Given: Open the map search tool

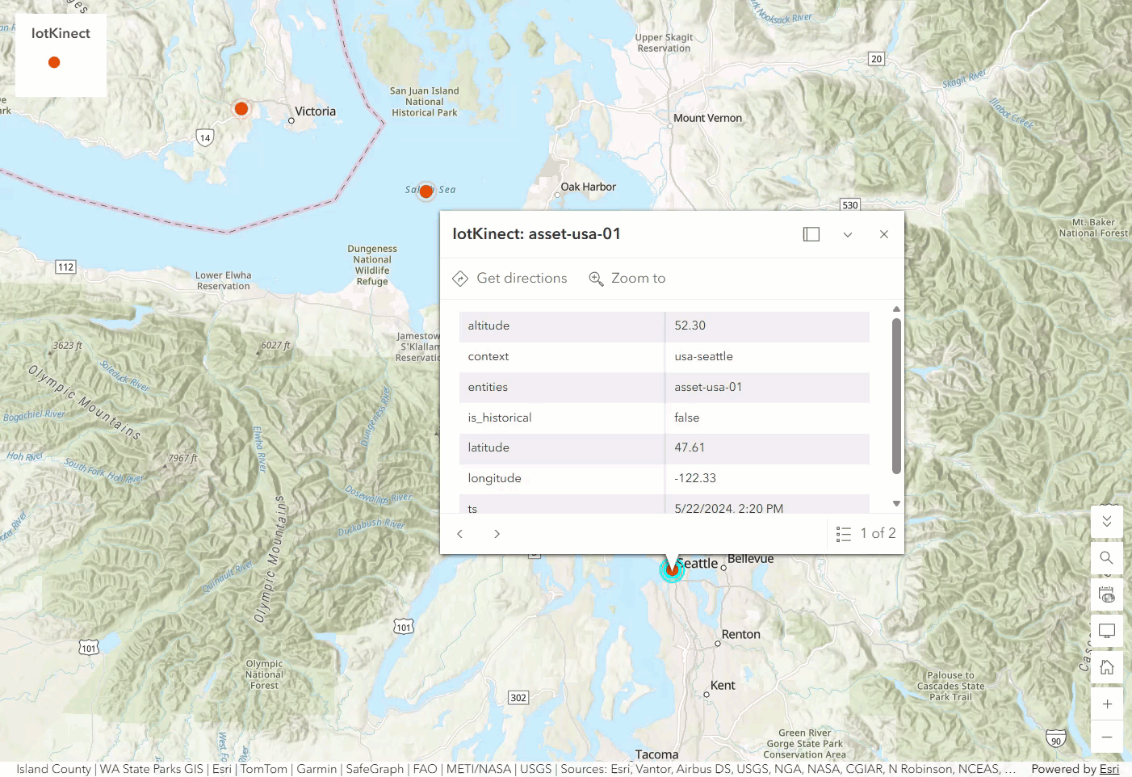Looking at the screenshot, I should (1107, 558).
